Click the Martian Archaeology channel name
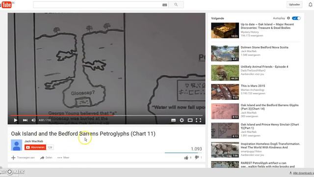 click(x=253, y=90)
